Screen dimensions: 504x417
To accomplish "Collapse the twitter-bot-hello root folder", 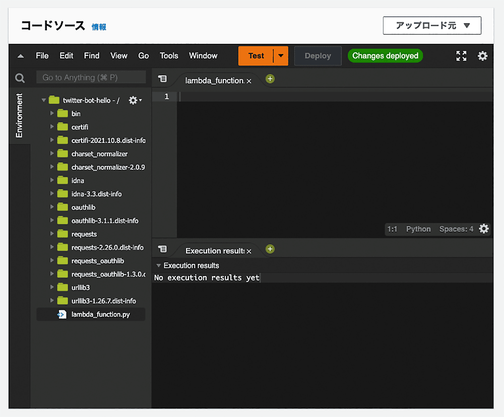I will [44, 100].
